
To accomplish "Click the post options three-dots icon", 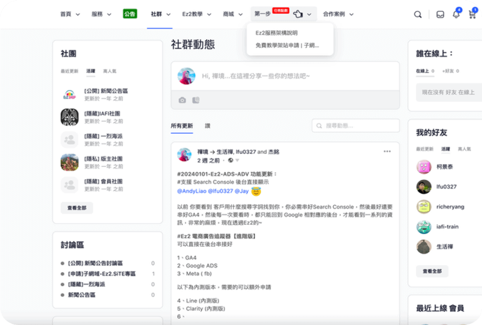I will click(x=387, y=151).
